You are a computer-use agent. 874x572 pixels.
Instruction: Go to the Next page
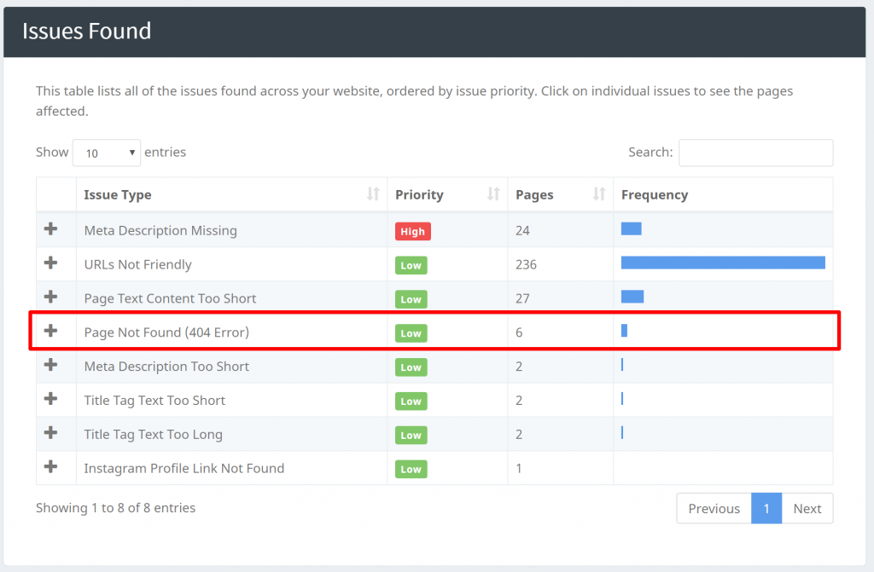pos(807,508)
